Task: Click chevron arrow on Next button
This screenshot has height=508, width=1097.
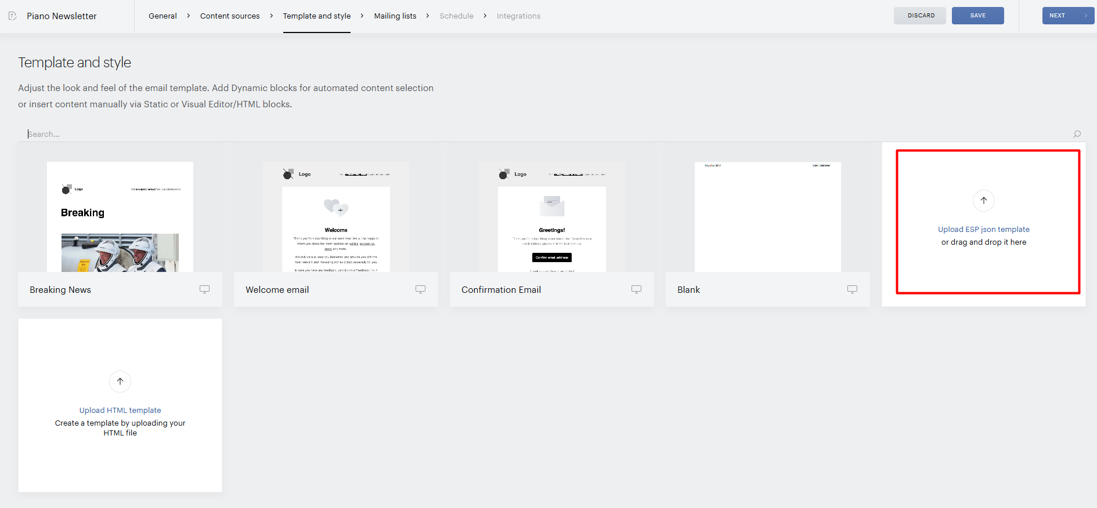Action: [1085, 16]
